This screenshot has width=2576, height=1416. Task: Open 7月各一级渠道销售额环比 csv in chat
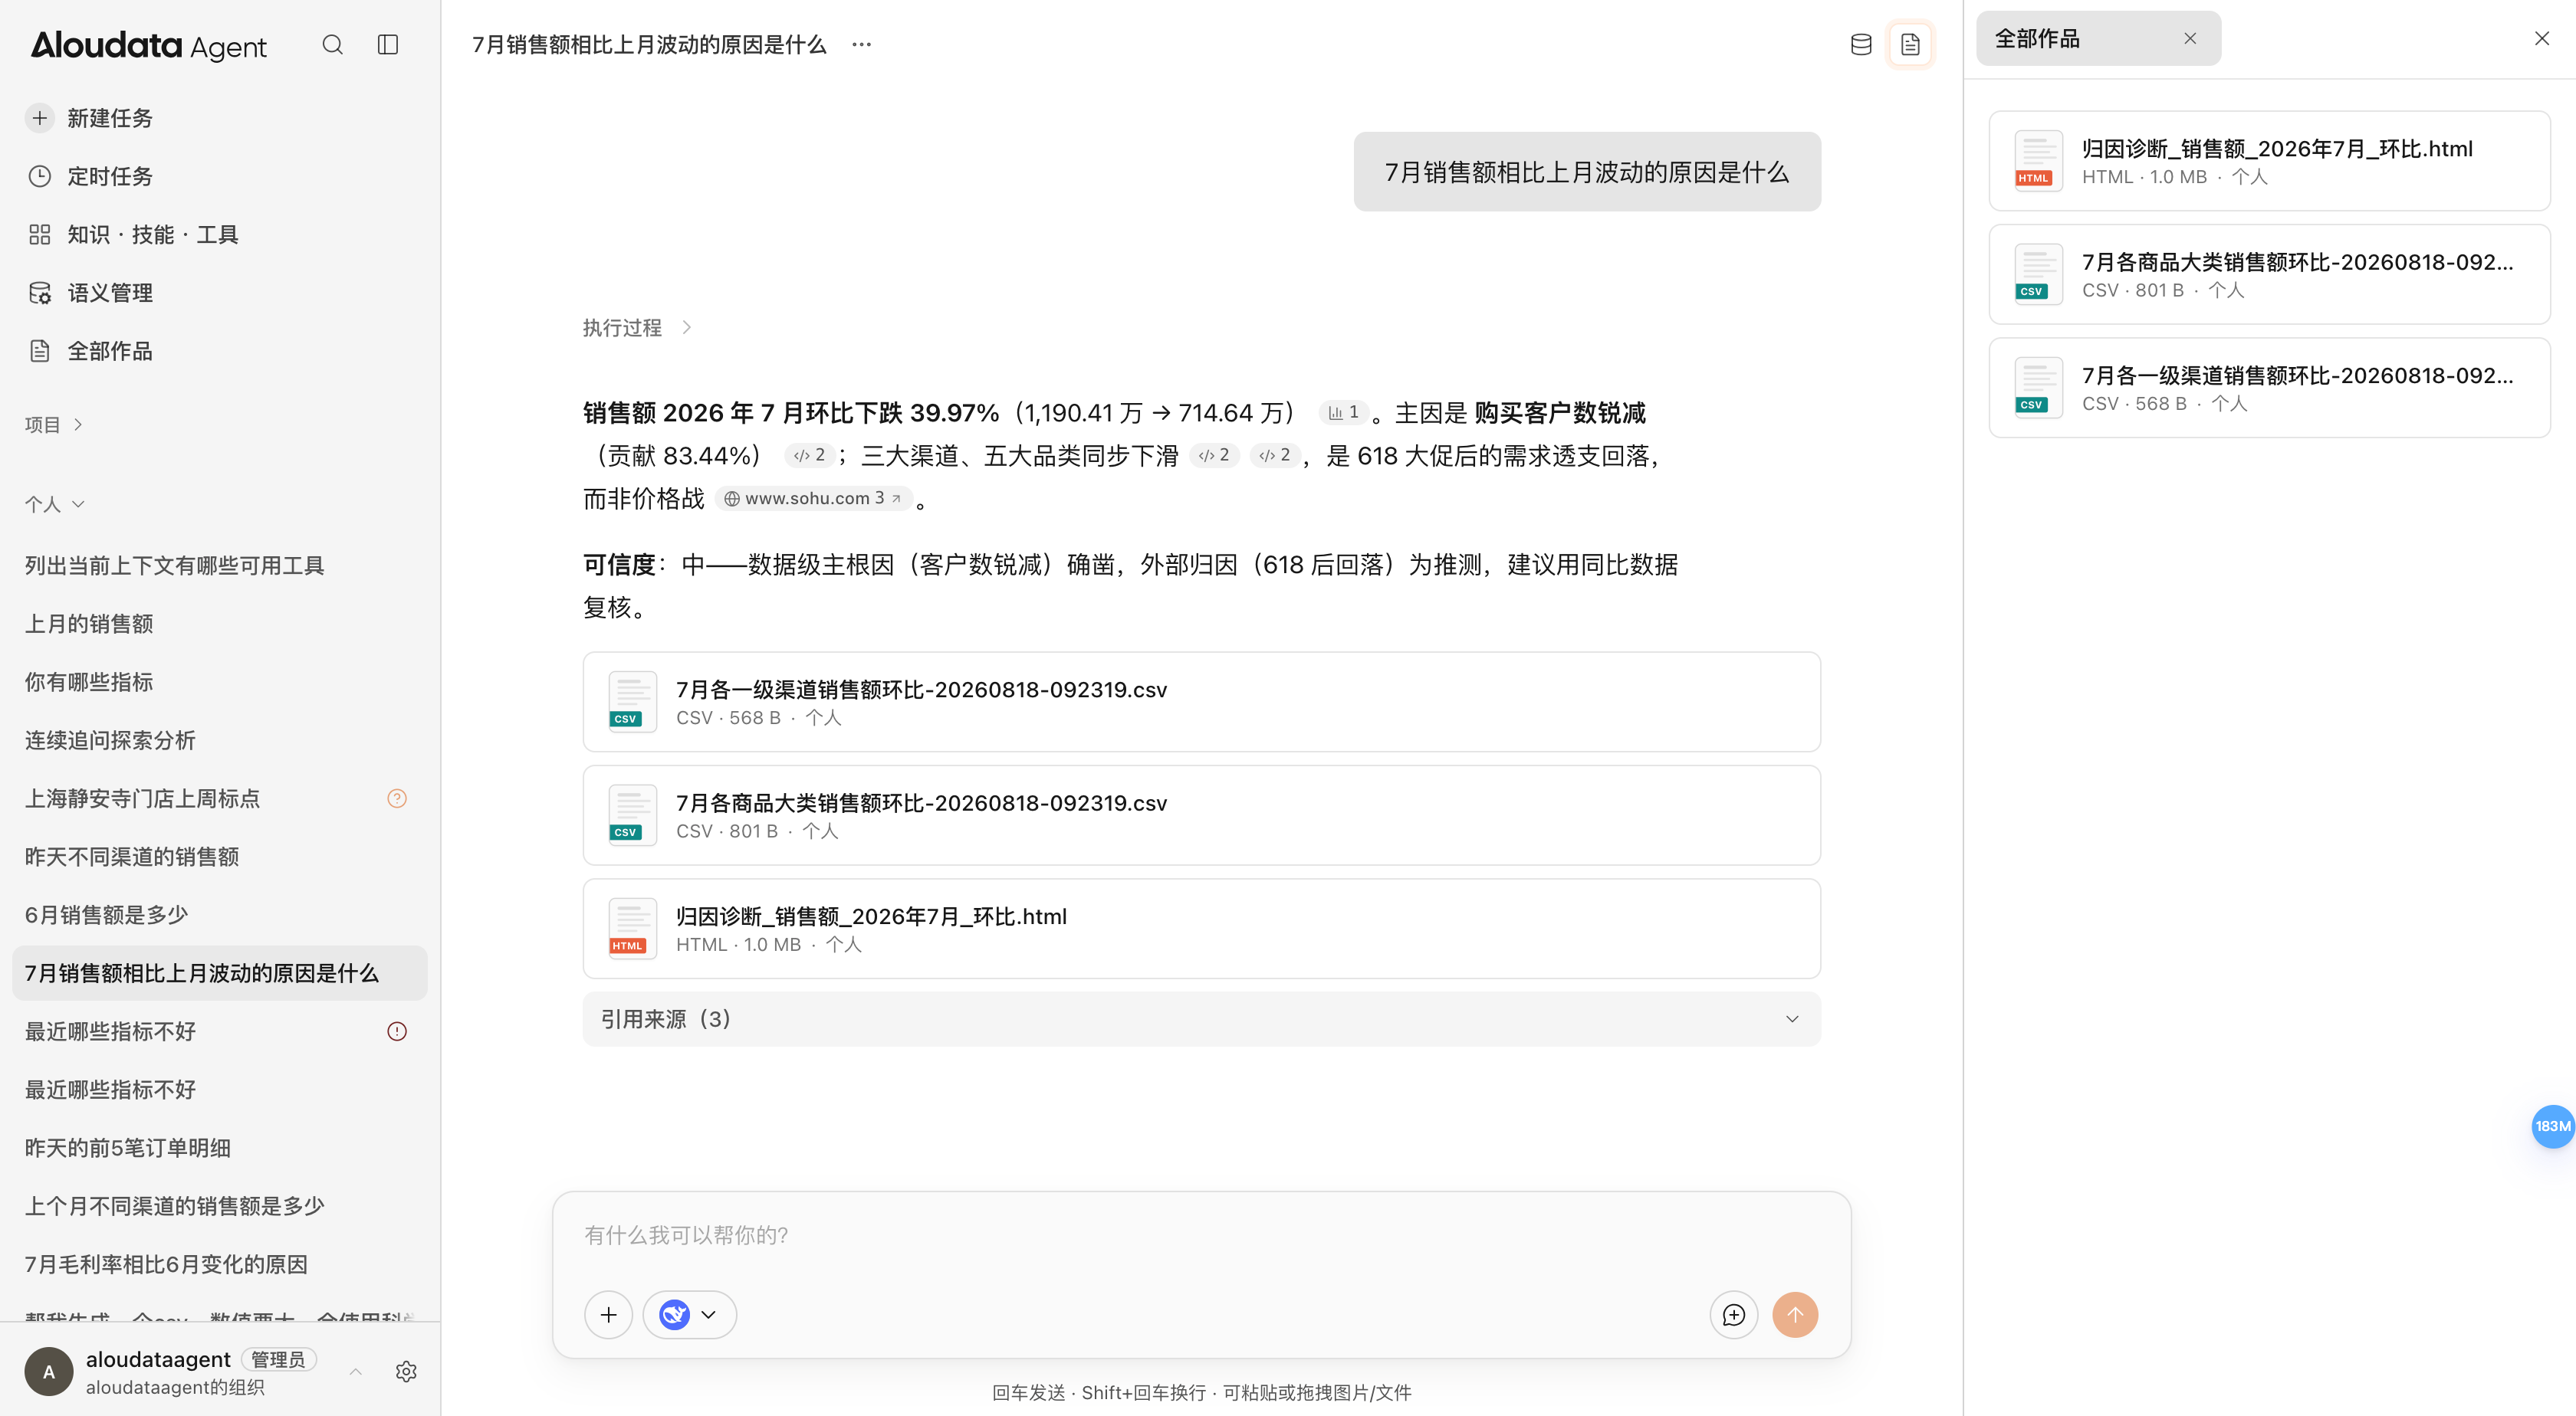tap(1201, 702)
